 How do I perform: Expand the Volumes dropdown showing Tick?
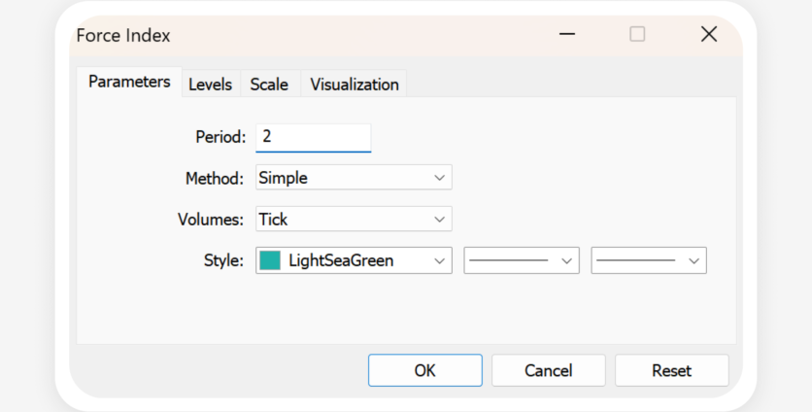click(x=354, y=220)
